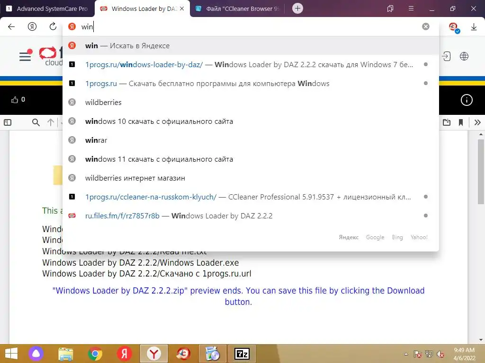The width and height of the screenshot is (485, 363).
Task: Click the line Скачано с 1progs.ru.url
Action: tap(147, 274)
